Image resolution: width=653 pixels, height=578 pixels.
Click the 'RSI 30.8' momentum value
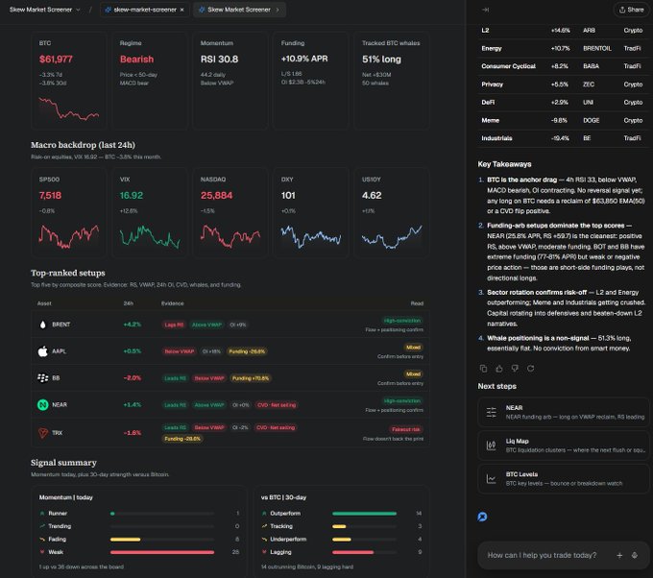click(219, 60)
